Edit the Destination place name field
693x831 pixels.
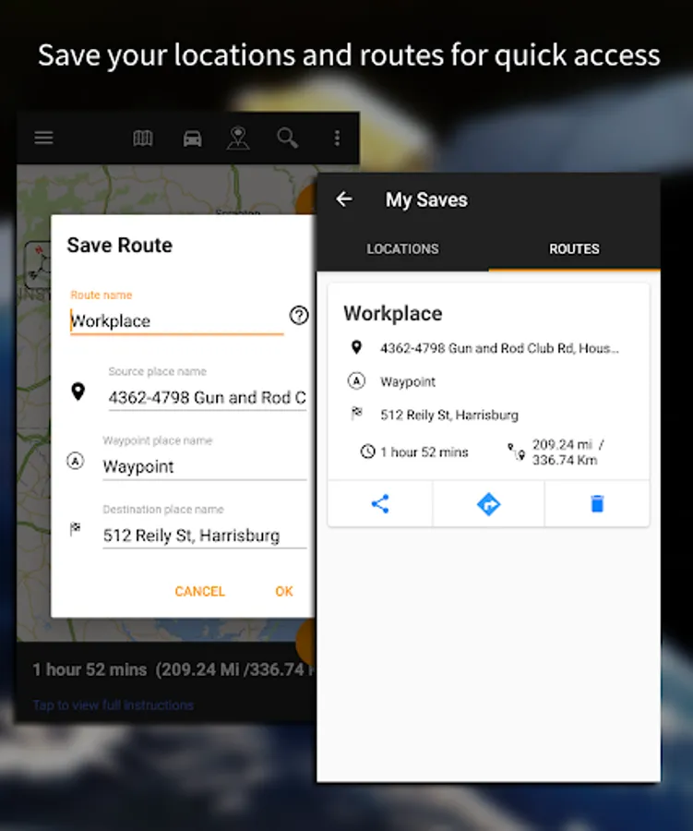pyautogui.click(x=205, y=536)
